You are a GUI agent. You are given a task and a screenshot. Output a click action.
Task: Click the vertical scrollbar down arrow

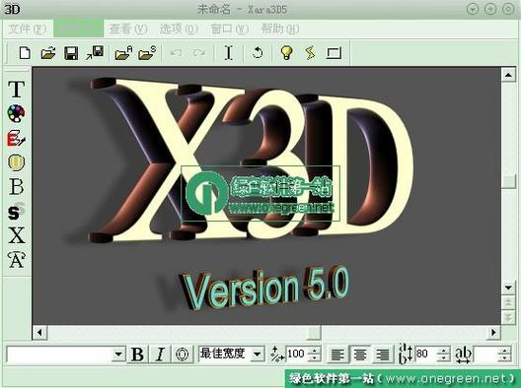[x=508, y=288]
